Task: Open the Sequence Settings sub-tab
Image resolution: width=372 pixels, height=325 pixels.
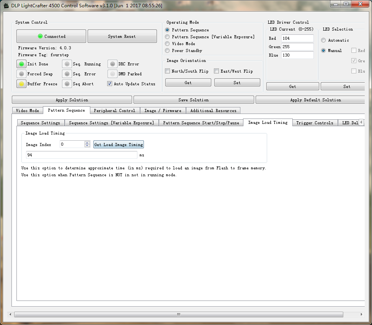Action: point(40,123)
